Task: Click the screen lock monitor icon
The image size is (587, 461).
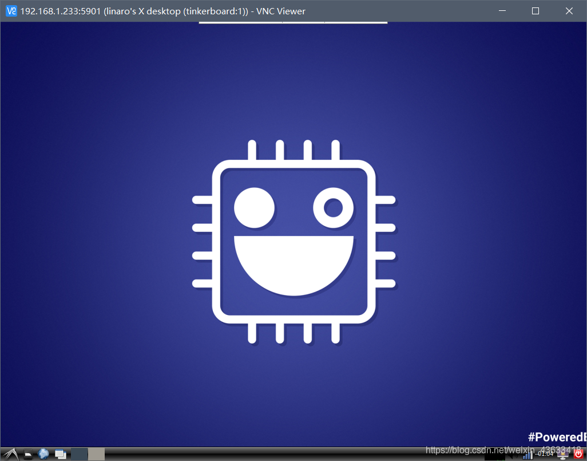Action: click(x=562, y=454)
